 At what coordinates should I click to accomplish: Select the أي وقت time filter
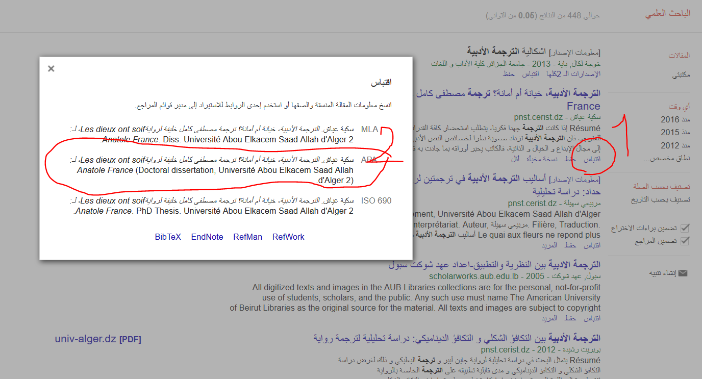[x=680, y=107]
